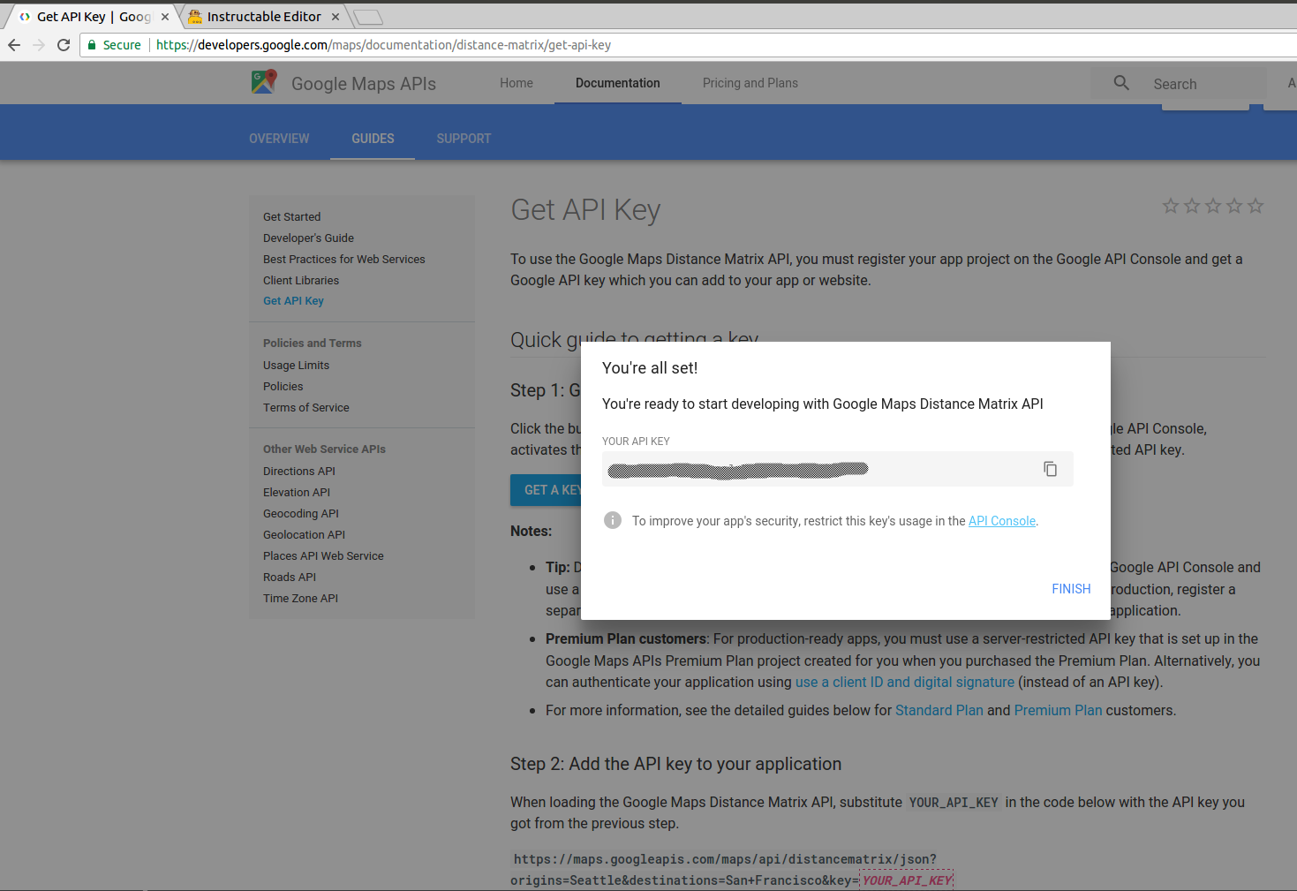Open a new browser tab
The image size is (1297, 891).
click(x=367, y=17)
